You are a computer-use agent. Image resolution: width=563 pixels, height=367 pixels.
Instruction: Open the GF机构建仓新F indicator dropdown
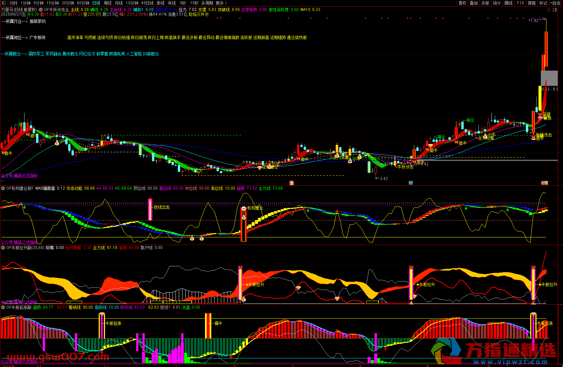(3, 188)
